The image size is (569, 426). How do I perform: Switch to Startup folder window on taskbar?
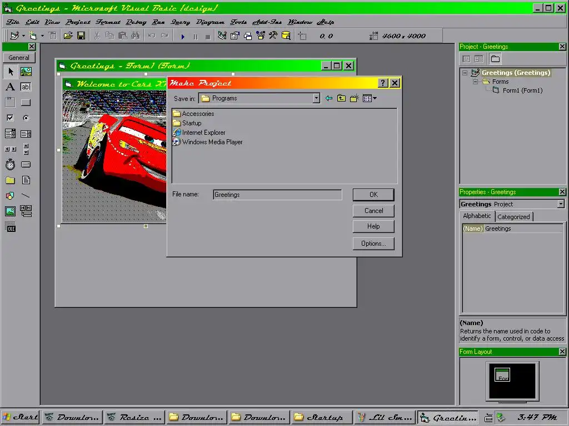coord(322,417)
